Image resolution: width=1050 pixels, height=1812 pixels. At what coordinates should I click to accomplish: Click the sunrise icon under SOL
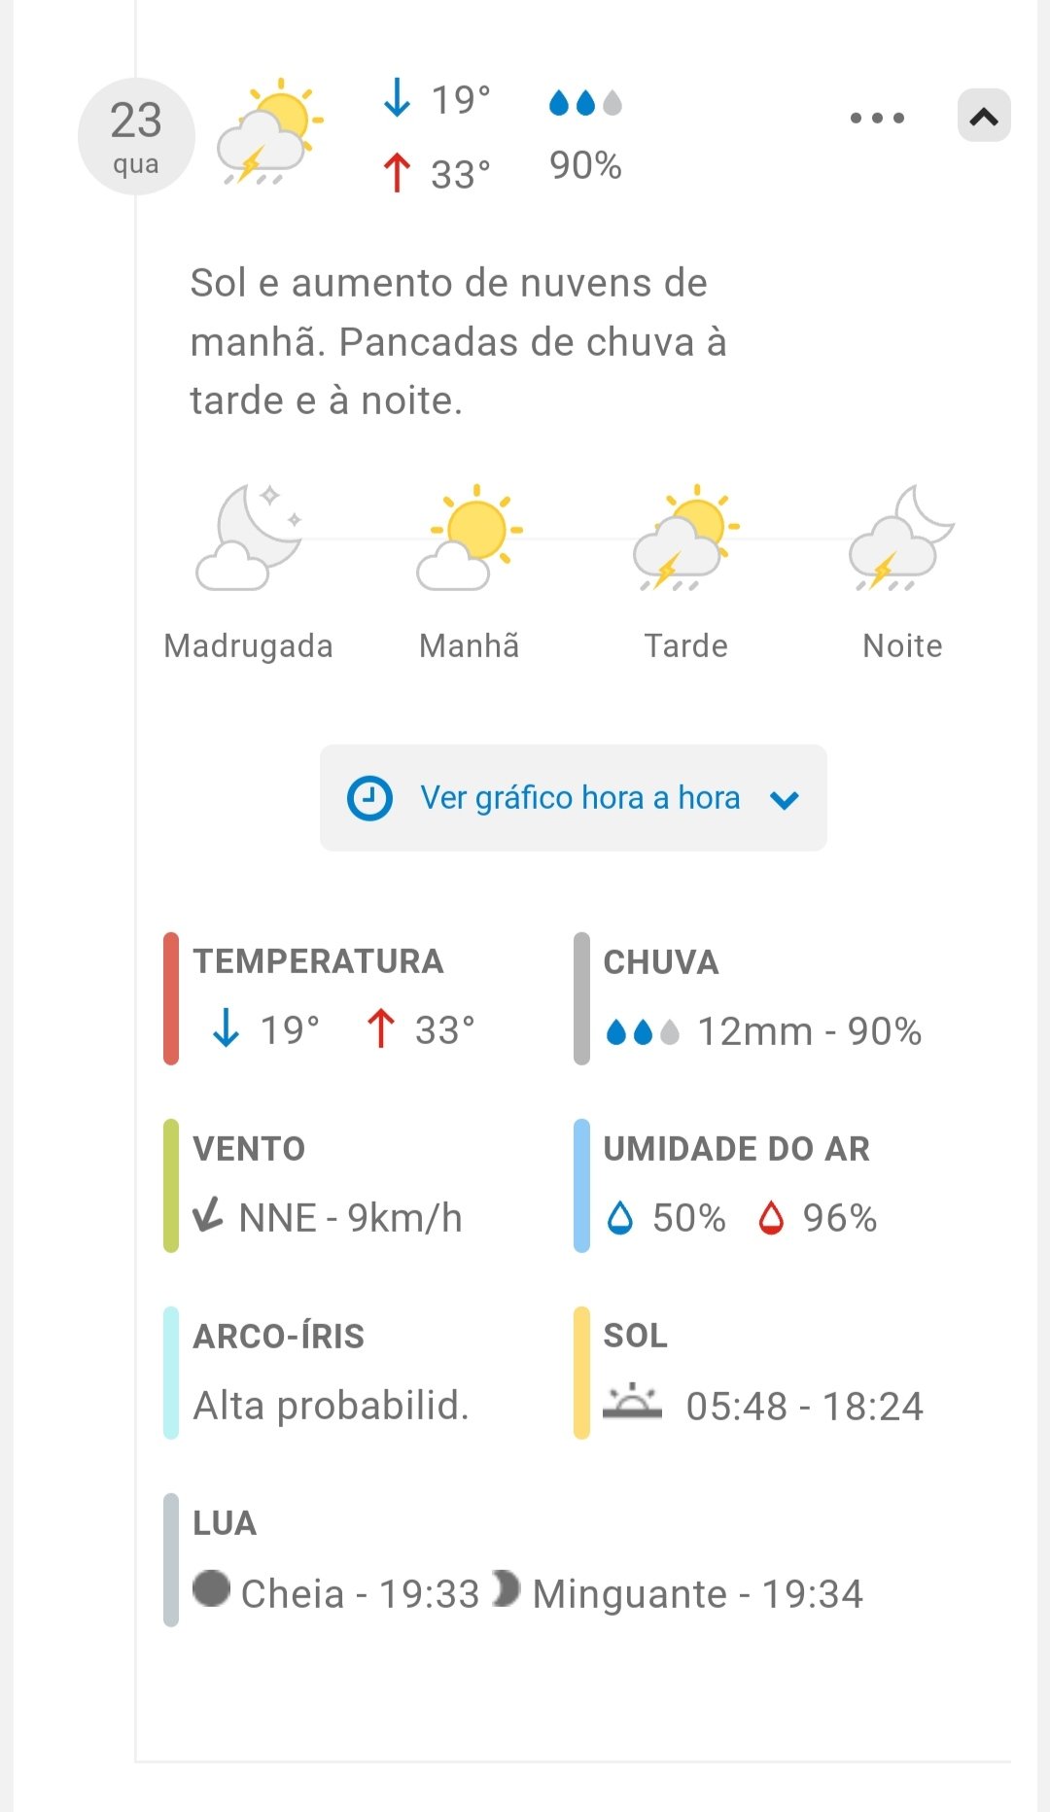632,1403
